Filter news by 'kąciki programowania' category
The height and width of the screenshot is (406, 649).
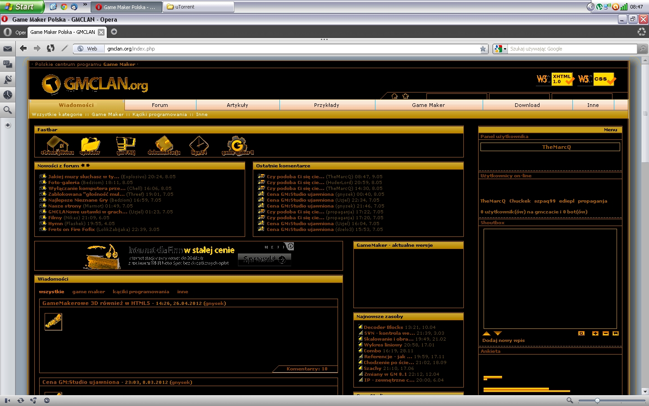[141, 292]
